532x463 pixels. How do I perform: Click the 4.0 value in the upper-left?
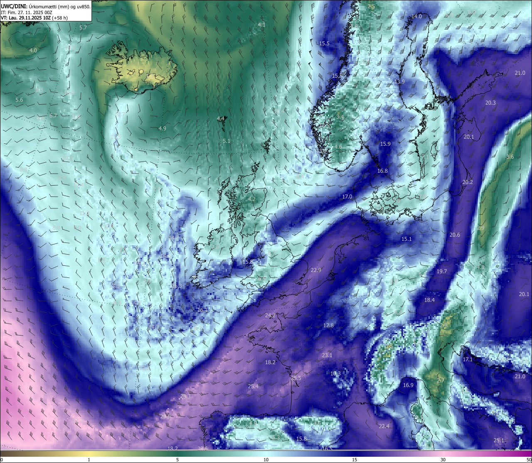[33, 50]
